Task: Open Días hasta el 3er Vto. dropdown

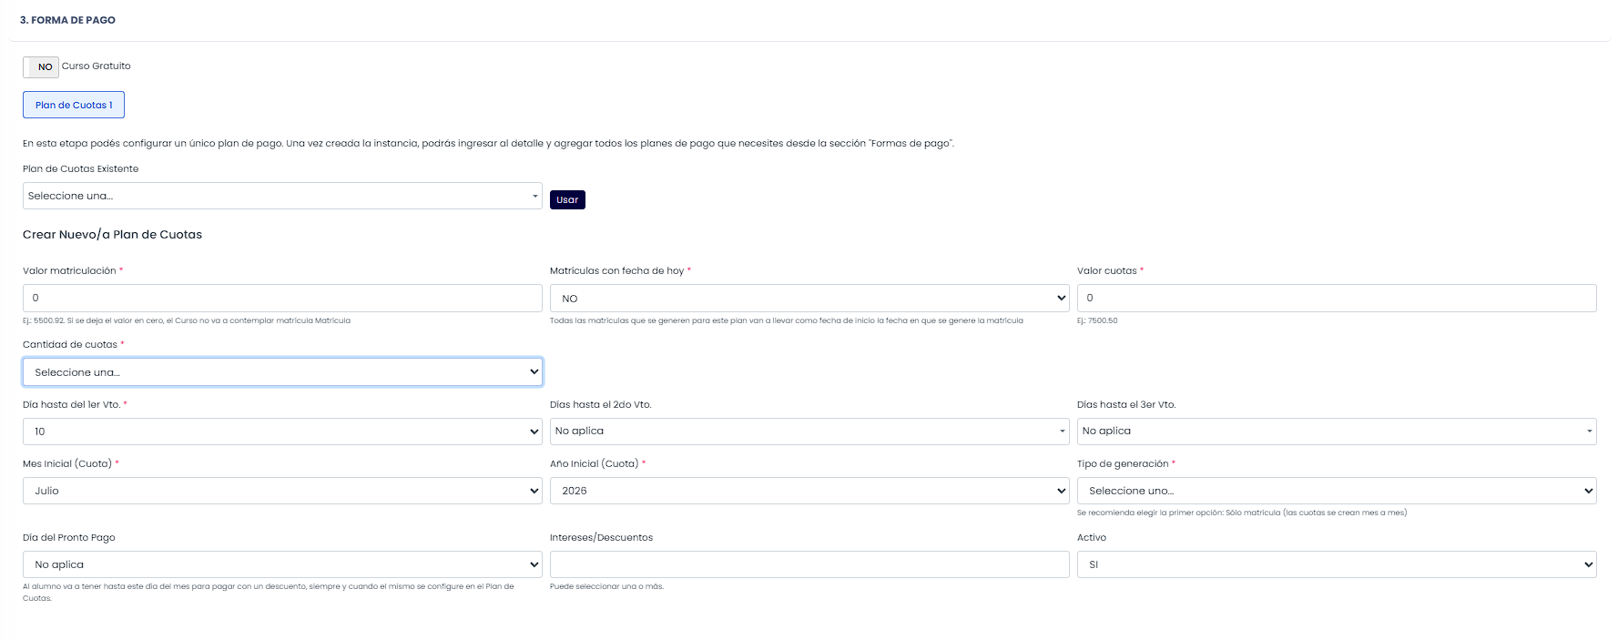Action: [1337, 432]
